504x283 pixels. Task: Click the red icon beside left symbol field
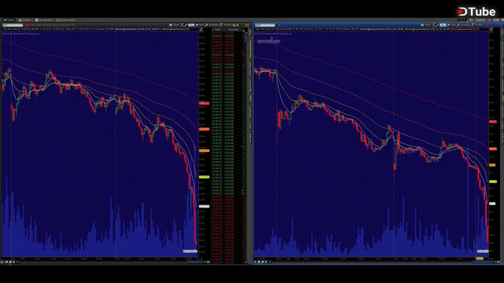point(28,25)
